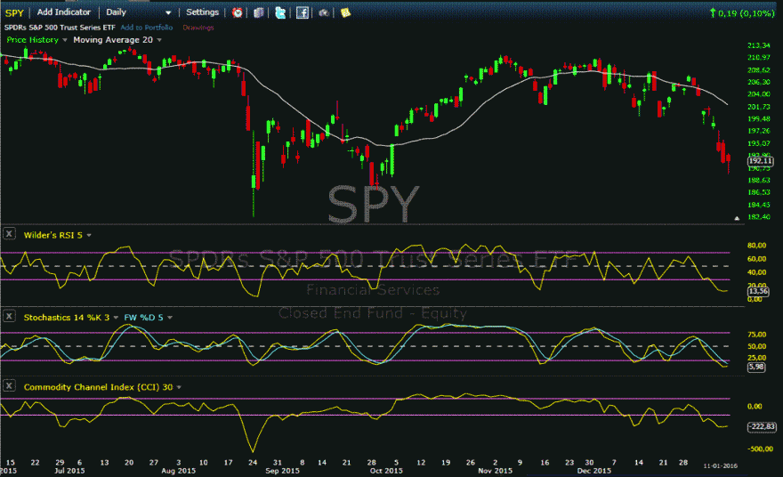Click the Jul 2015 axis label
The image size is (783, 477).
point(69,471)
